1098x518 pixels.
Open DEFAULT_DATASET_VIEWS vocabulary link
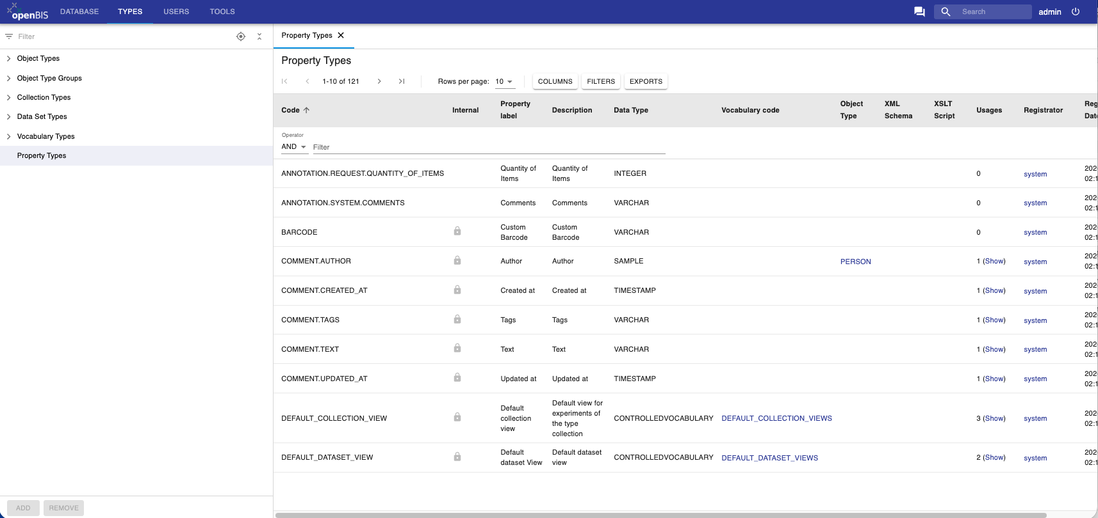point(769,458)
